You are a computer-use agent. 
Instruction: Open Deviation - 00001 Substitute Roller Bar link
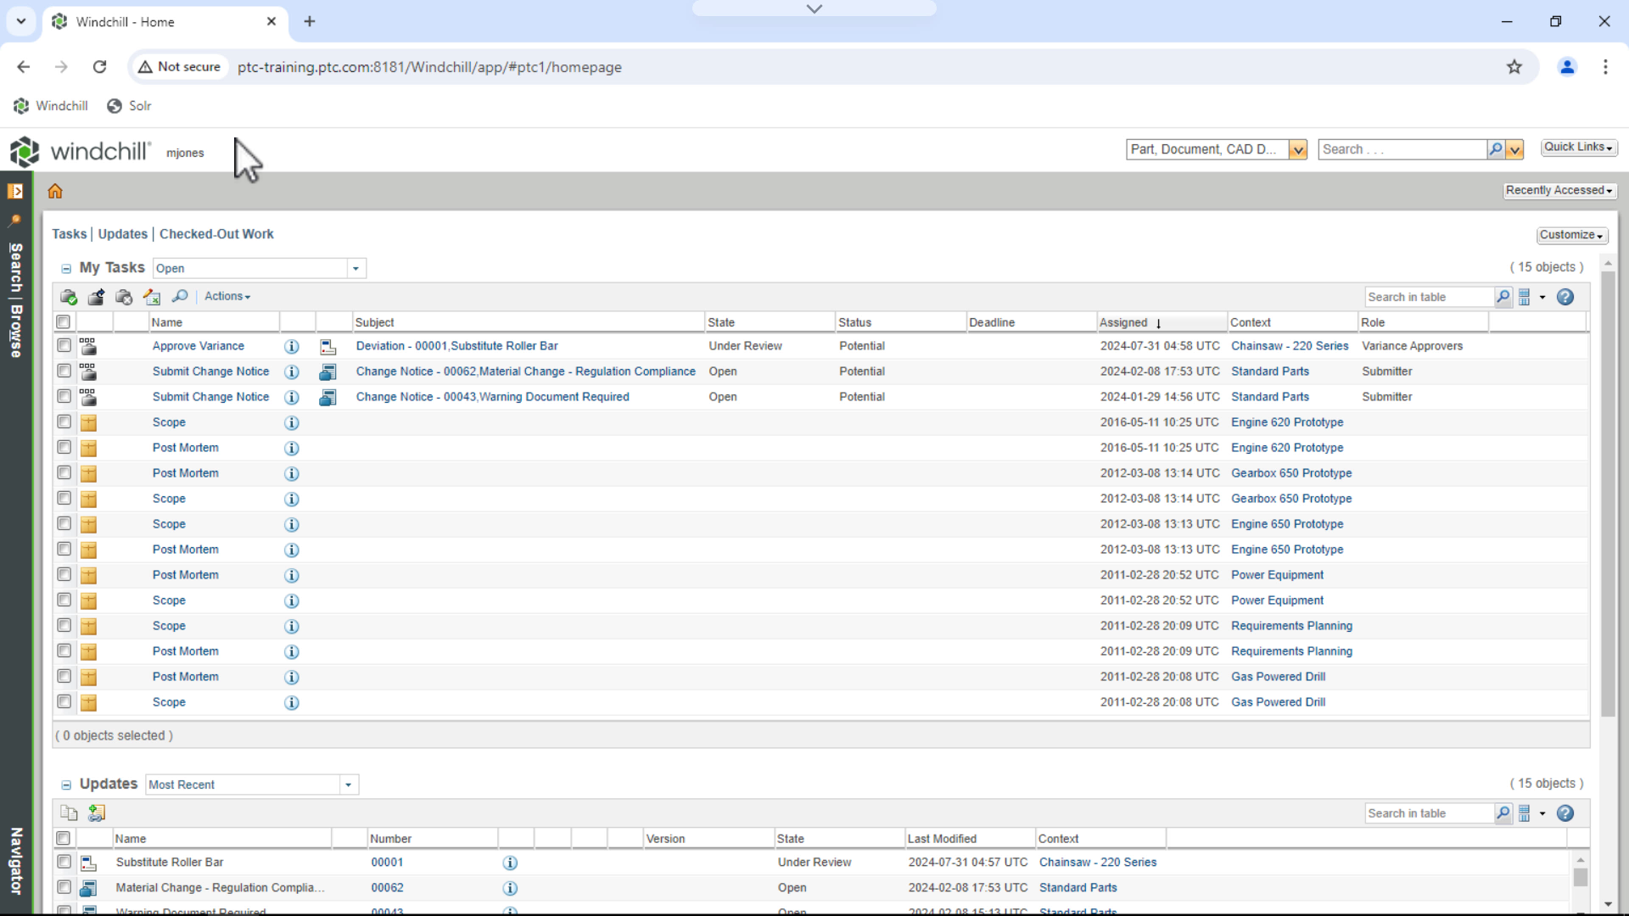tap(456, 346)
